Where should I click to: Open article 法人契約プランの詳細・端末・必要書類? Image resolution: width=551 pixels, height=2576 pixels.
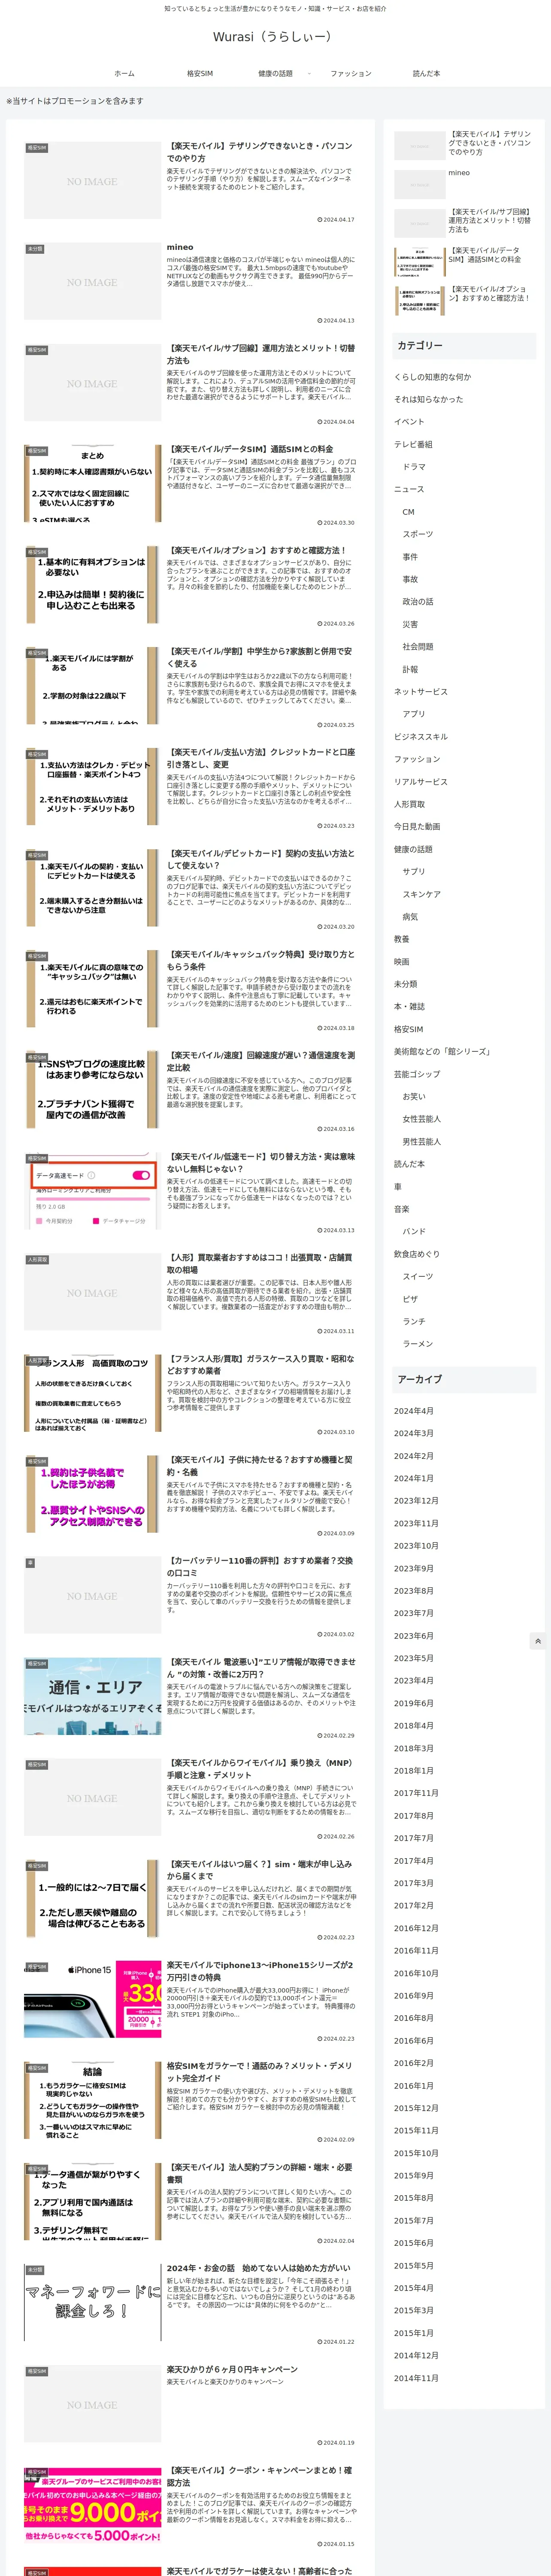pyautogui.click(x=260, y=2172)
